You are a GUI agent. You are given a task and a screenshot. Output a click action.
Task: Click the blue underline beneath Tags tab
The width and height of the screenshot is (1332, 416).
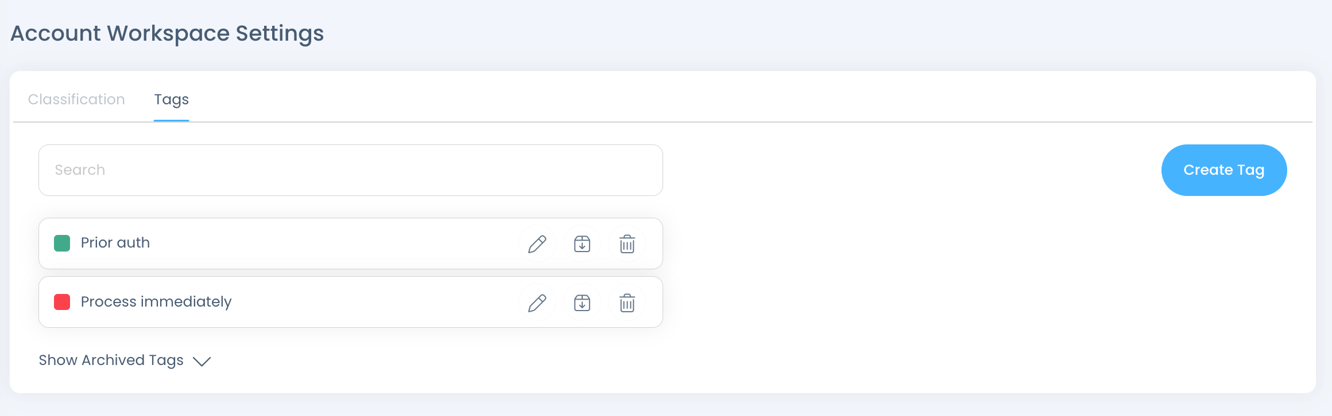[171, 120]
